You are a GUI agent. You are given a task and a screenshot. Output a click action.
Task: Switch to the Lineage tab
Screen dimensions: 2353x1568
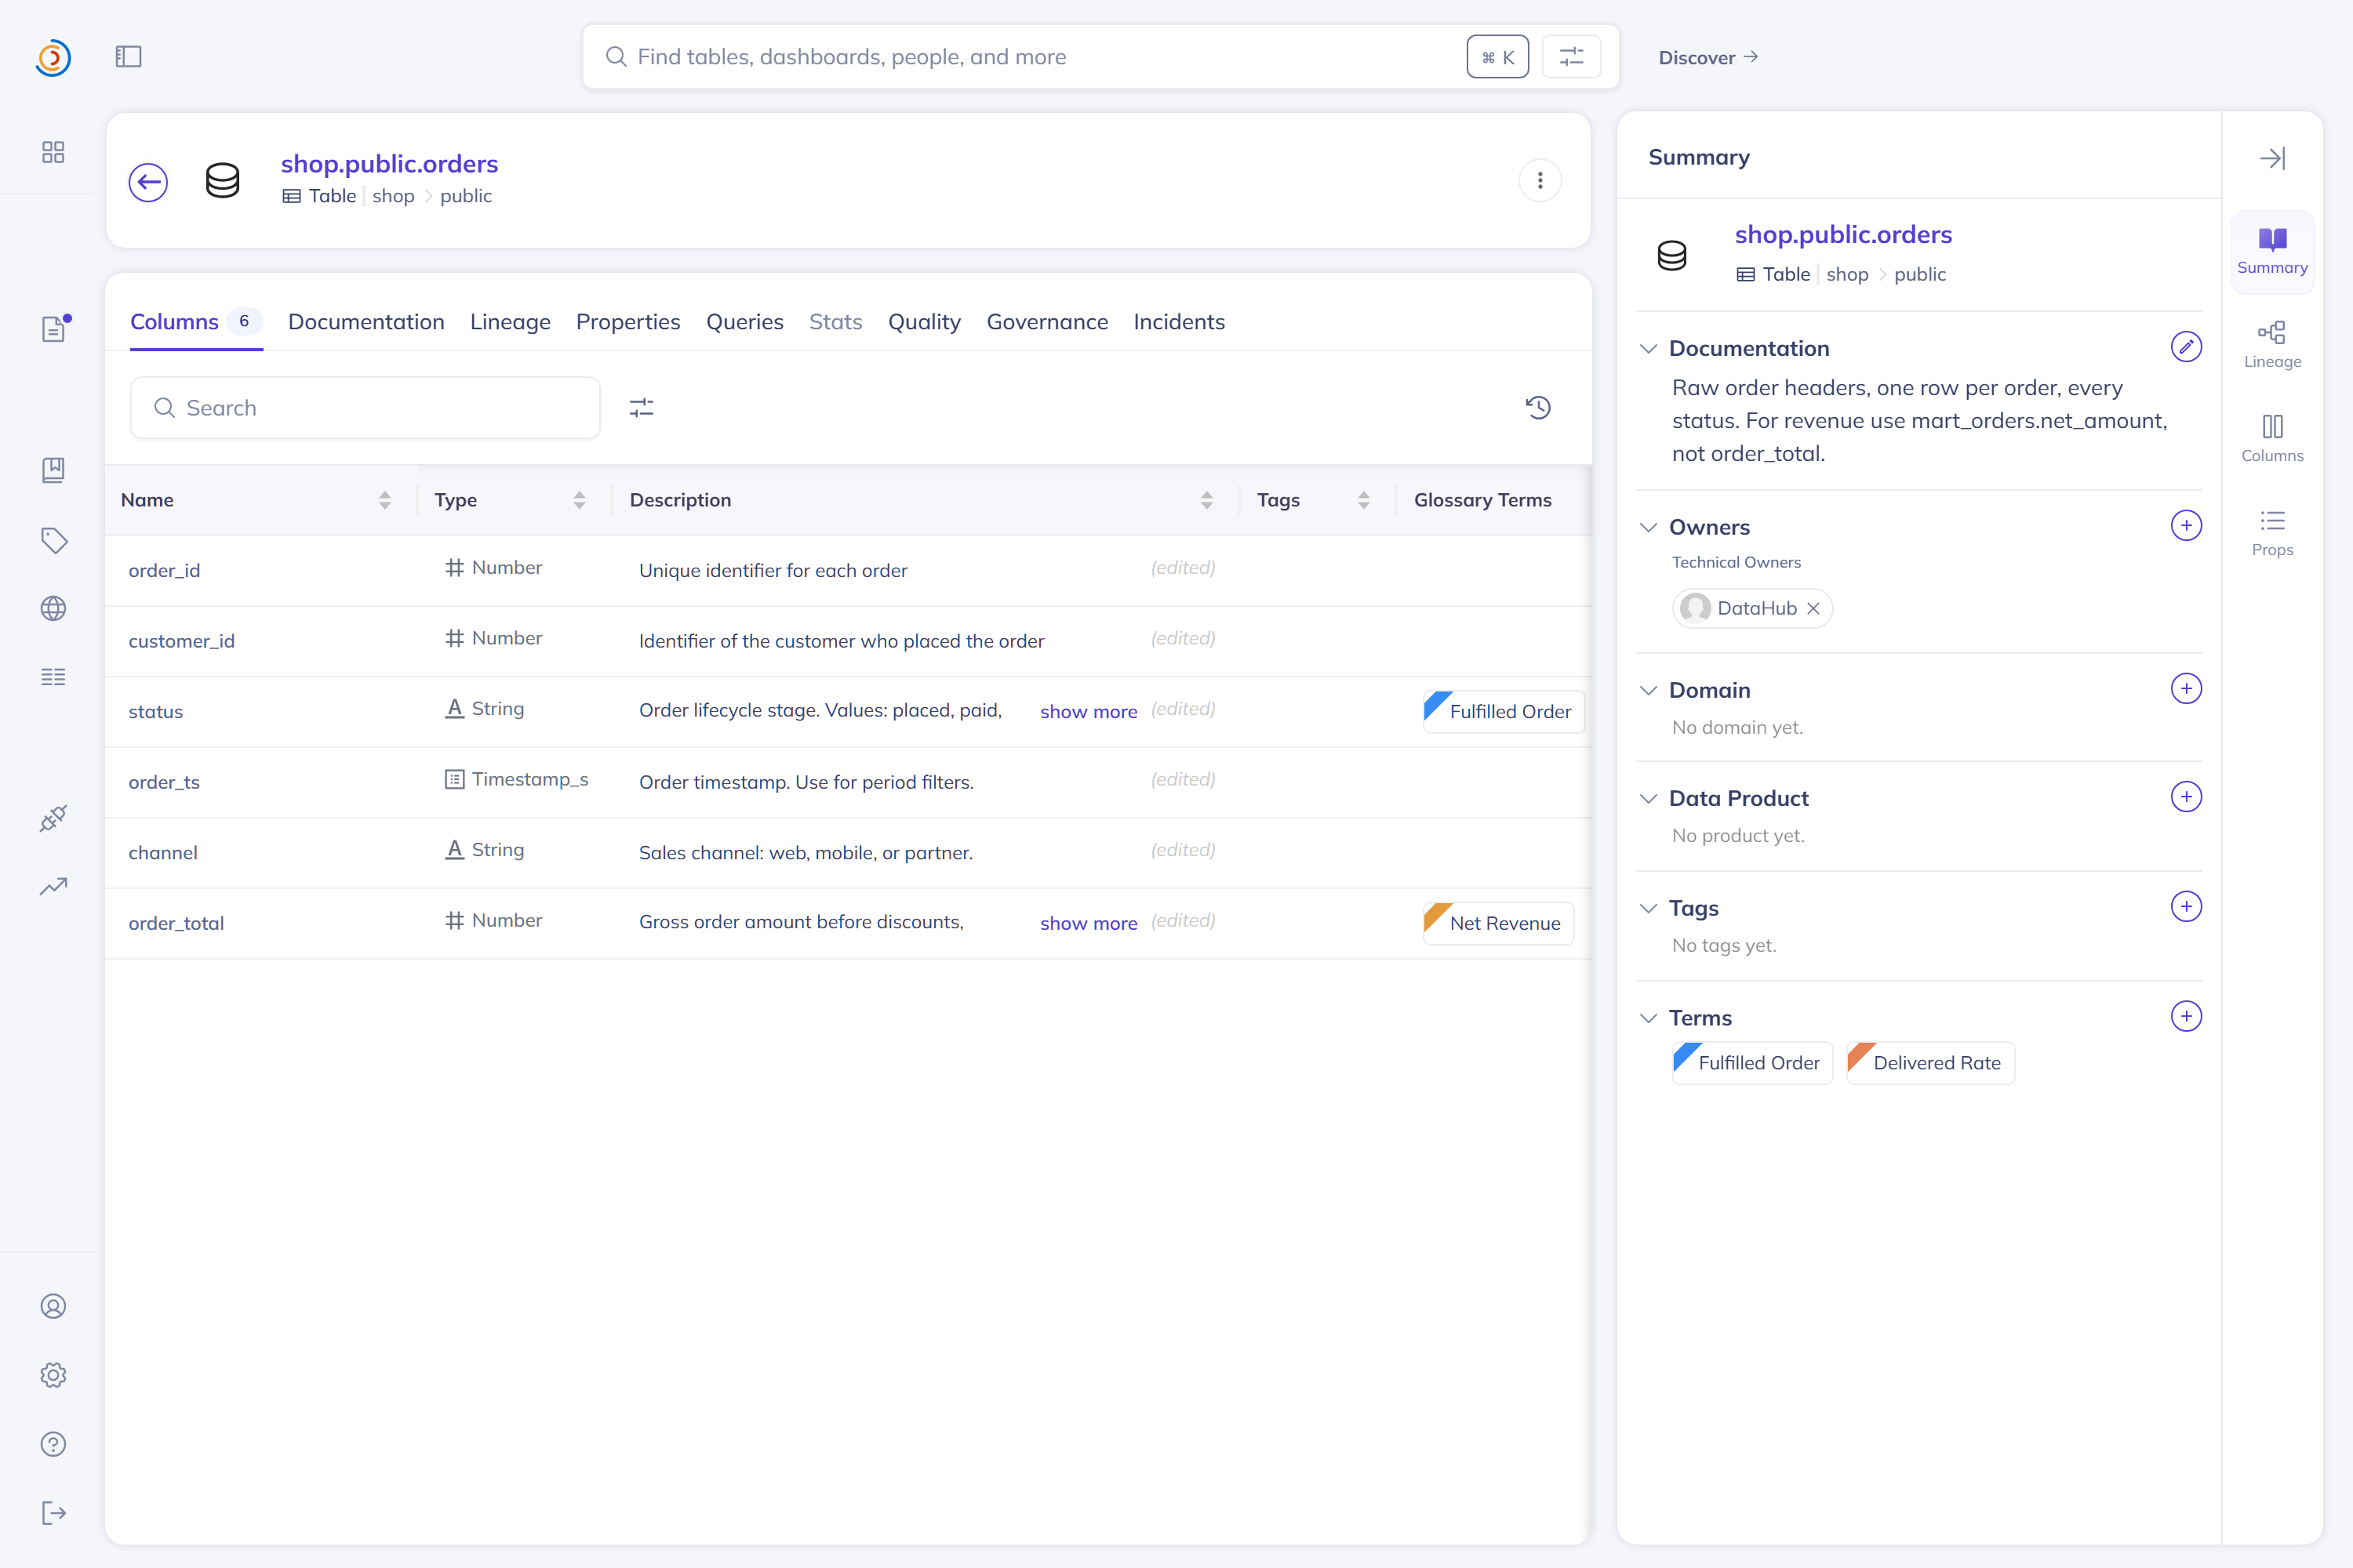511,322
